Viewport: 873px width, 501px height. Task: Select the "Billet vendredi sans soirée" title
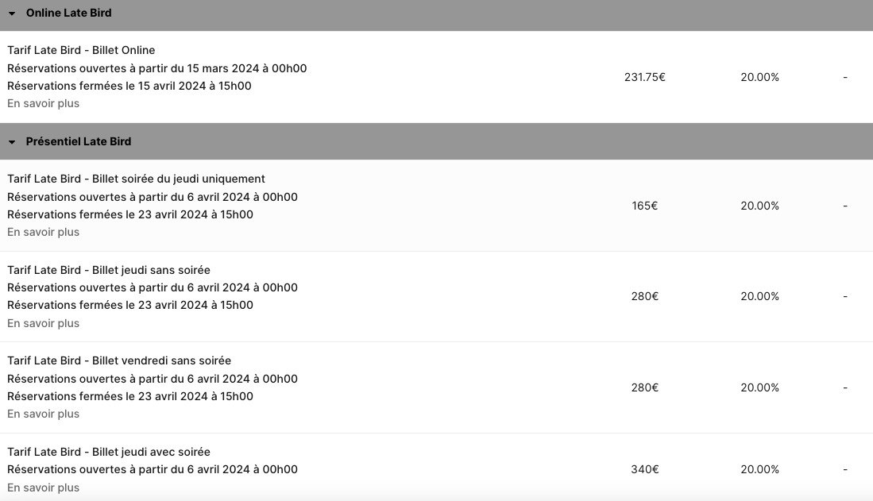119,360
